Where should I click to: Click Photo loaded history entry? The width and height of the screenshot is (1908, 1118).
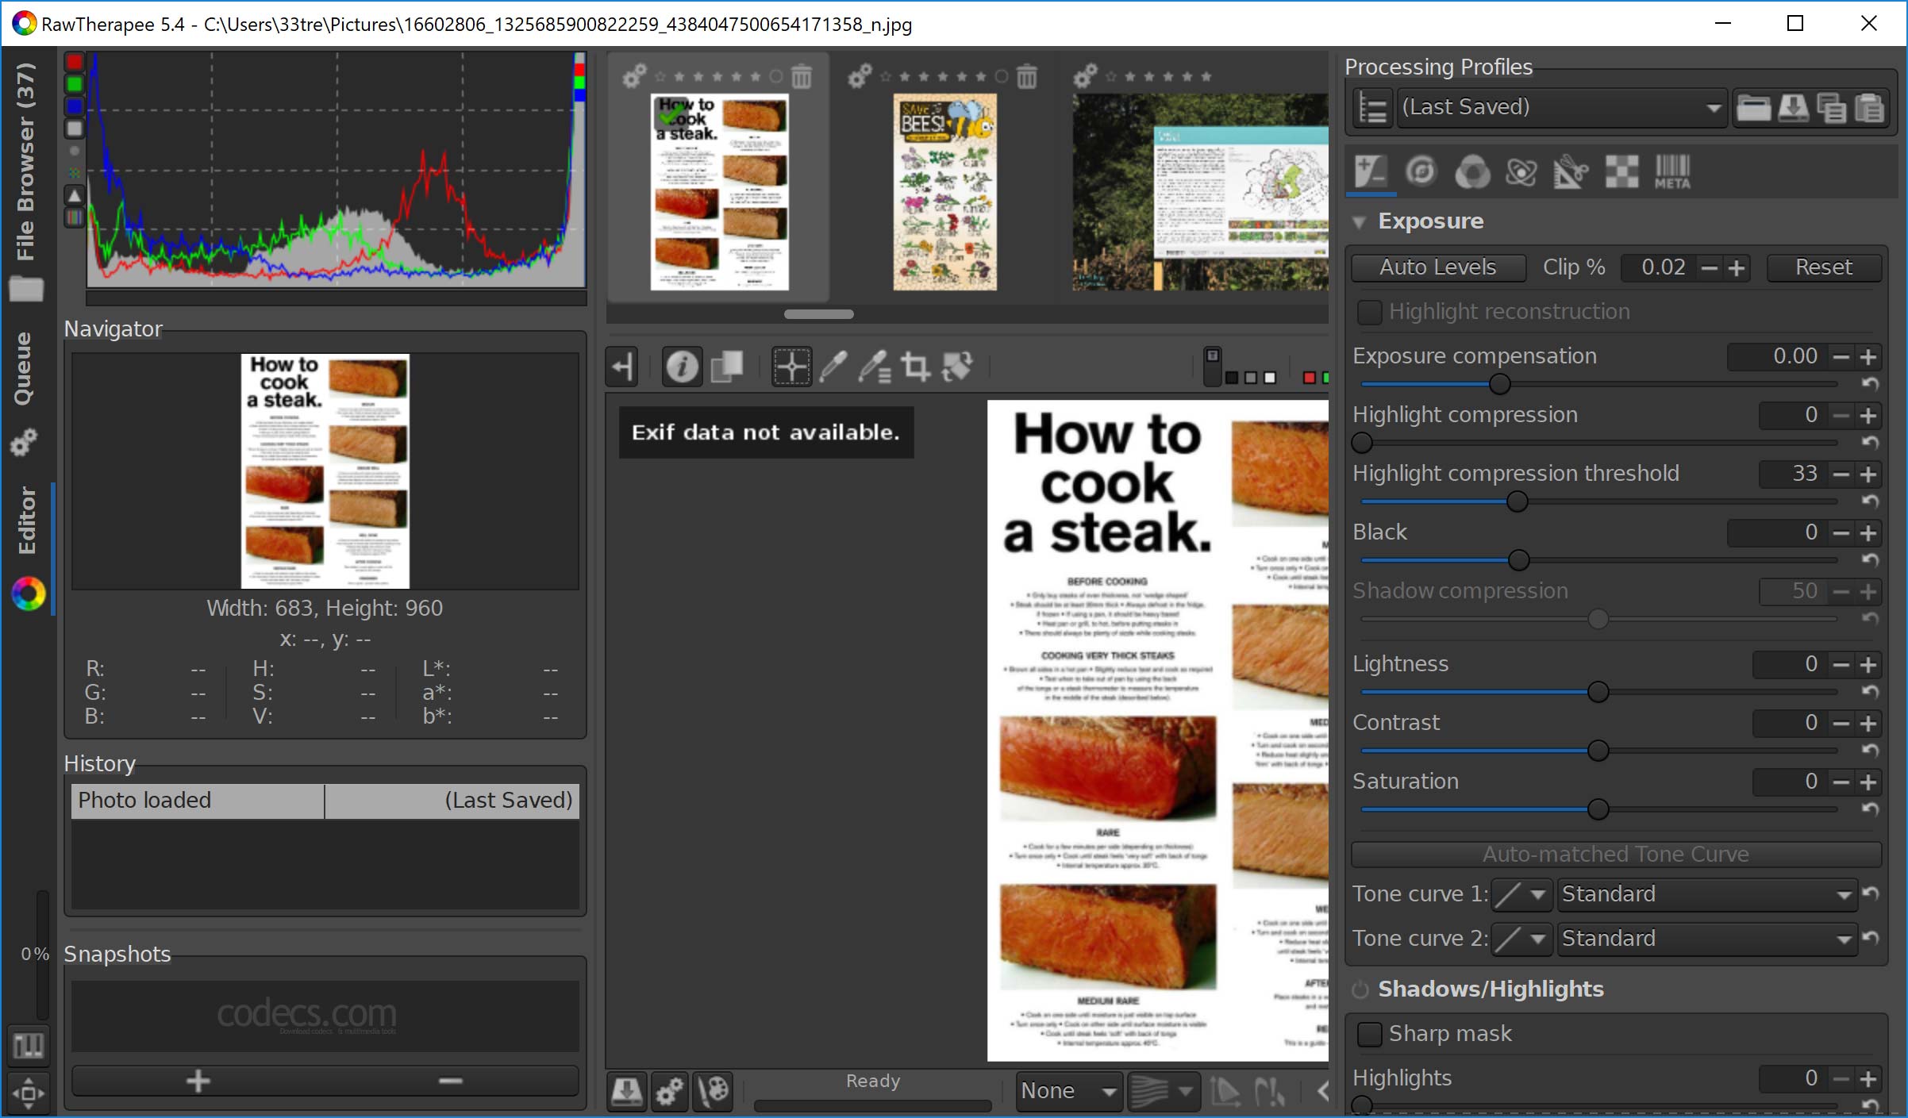325,801
